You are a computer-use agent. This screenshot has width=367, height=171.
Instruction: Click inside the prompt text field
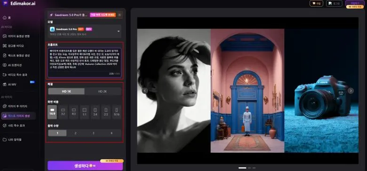click(x=85, y=62)
